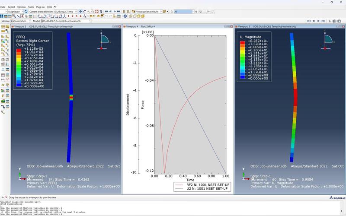Open the Options menu
Viewport: 346px width, 216px height.
click(21, 7)
